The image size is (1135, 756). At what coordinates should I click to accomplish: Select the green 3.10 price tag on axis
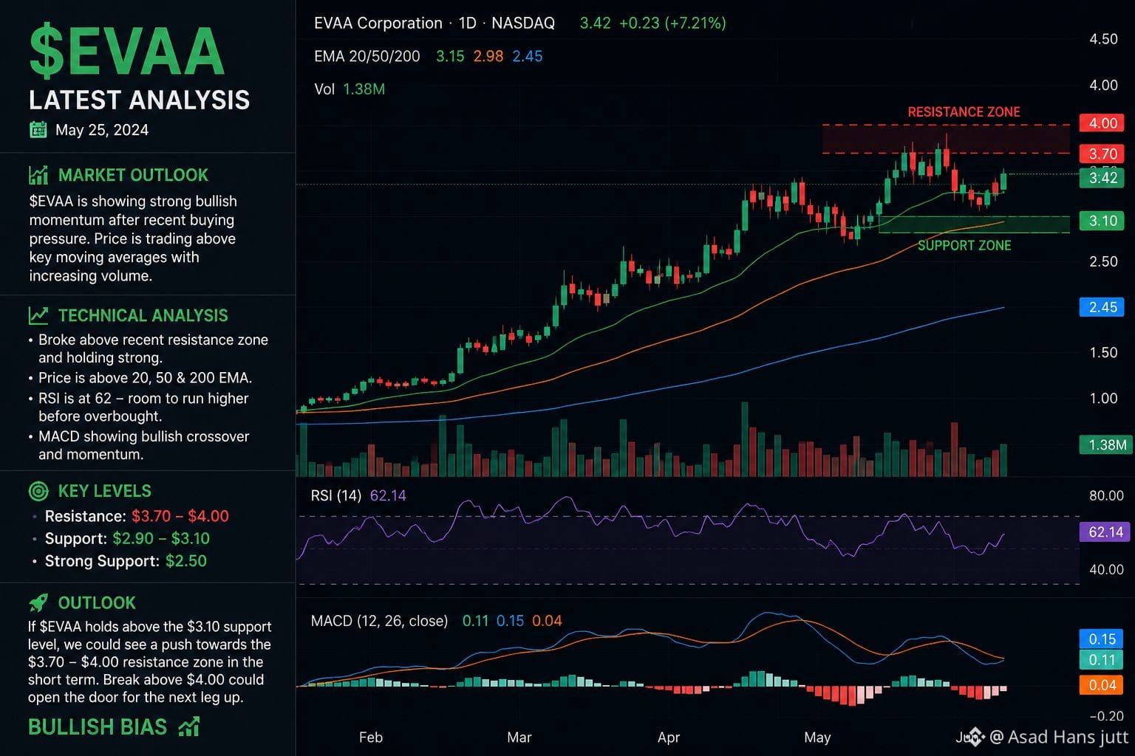coord(1103,221)
